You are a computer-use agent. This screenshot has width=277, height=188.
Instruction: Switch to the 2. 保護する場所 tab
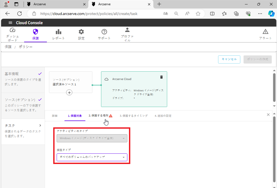coord(100,116)
